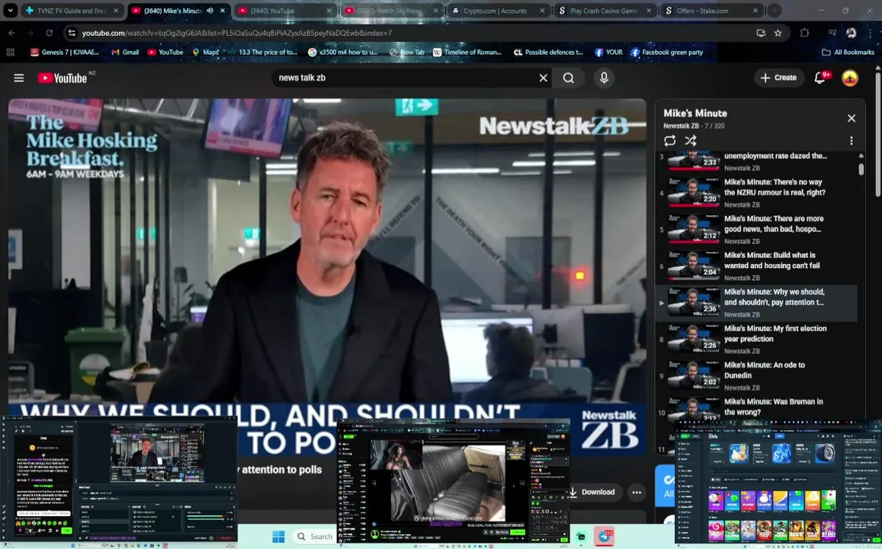Toggle loop playlist
Viewport: 882px width, 549px height.
(669, 140)
